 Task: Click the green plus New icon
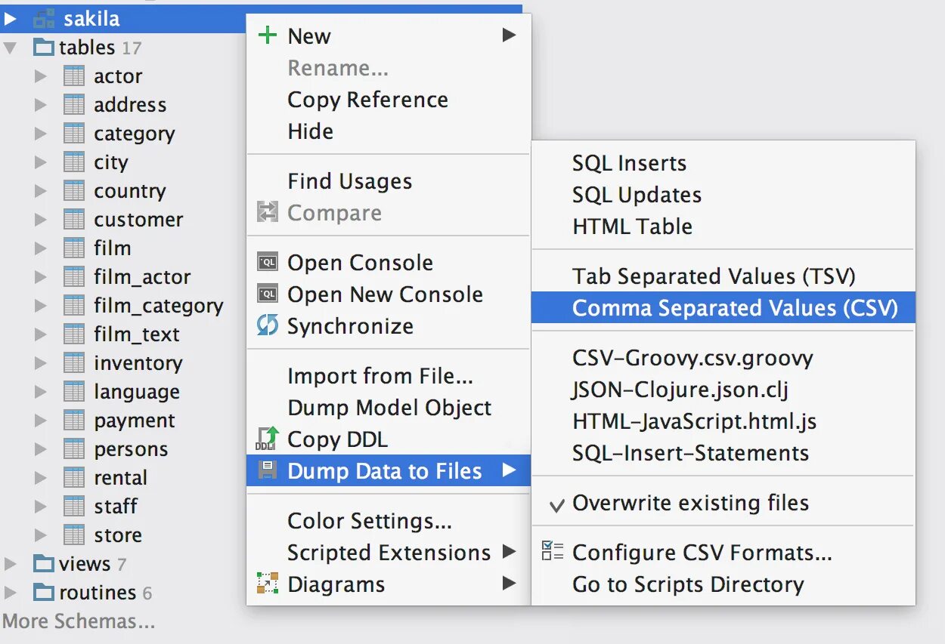click(268, 35)
